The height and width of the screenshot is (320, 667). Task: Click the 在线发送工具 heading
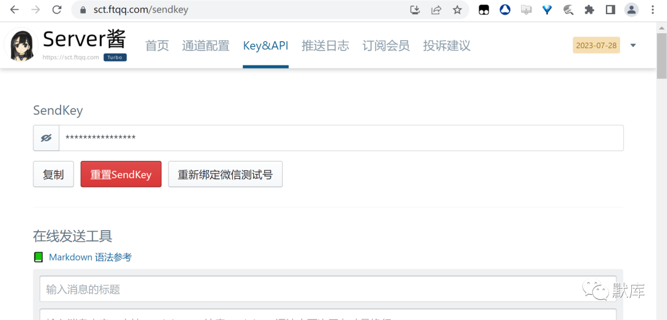click(73, 236)
